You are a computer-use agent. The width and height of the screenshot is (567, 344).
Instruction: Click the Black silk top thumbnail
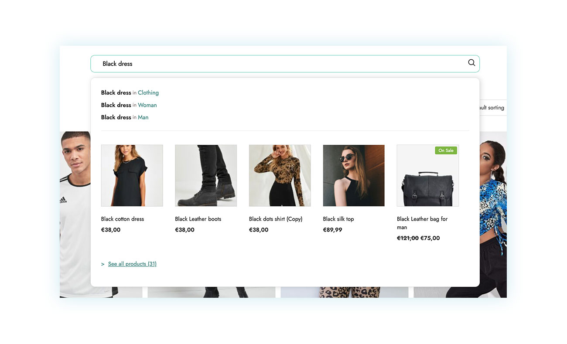(353, 175)
